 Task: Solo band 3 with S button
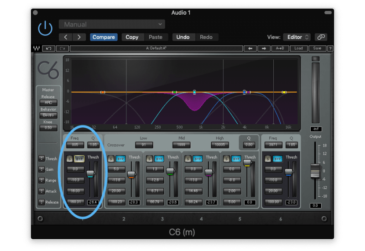pyautogui.click(x=149, y=159)
